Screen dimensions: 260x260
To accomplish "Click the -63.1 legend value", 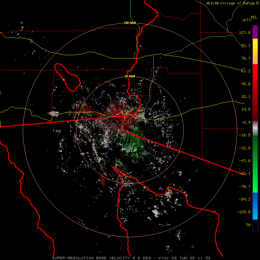I will (245, 174).
